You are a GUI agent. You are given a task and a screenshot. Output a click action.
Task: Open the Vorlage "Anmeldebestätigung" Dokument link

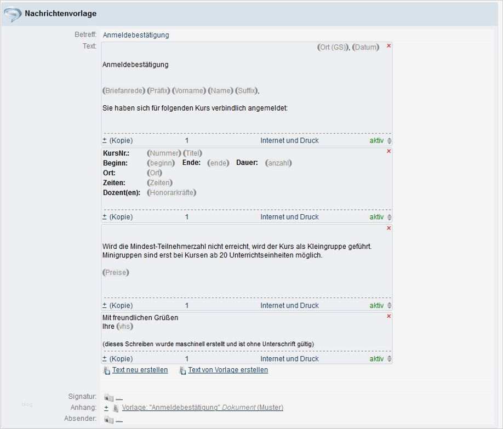coord(202,408)
